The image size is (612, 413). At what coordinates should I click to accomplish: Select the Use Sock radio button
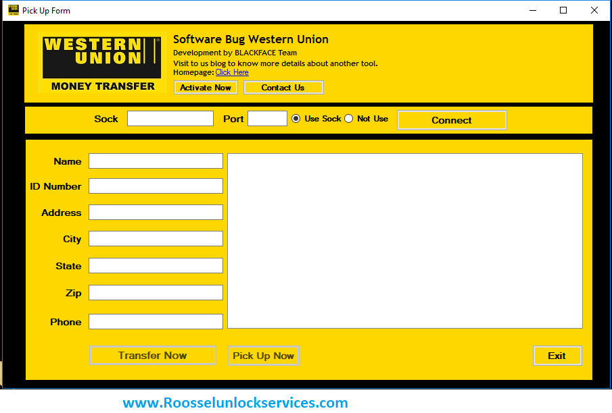point(296,119)
